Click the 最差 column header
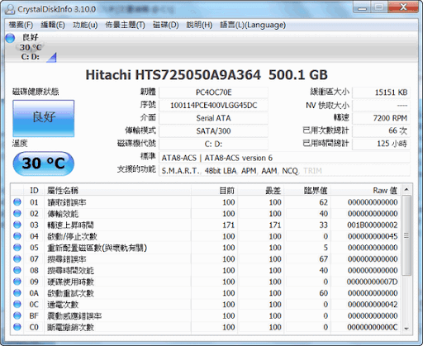 click(260, 190)
